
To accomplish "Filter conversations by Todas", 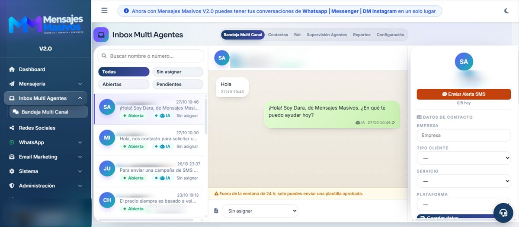I will pos(124,72).
